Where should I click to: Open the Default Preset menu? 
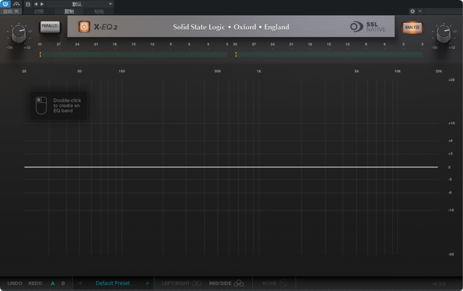(113, 283)
